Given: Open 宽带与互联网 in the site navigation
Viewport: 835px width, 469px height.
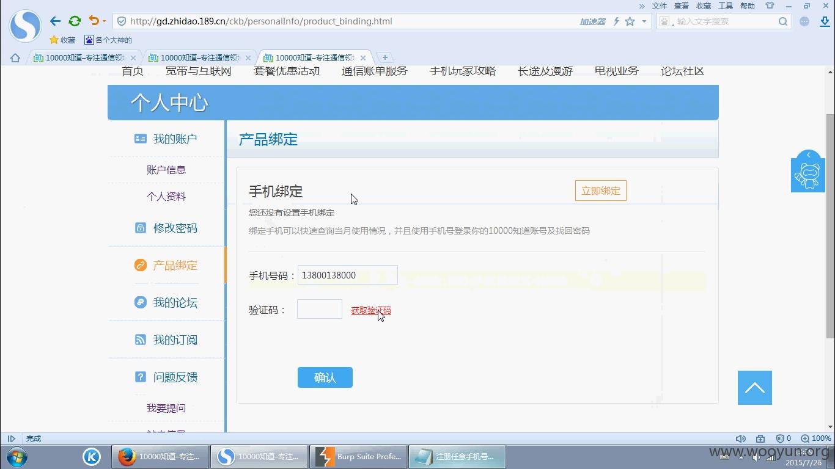Looking at the screenshot, I should [199, 71].
